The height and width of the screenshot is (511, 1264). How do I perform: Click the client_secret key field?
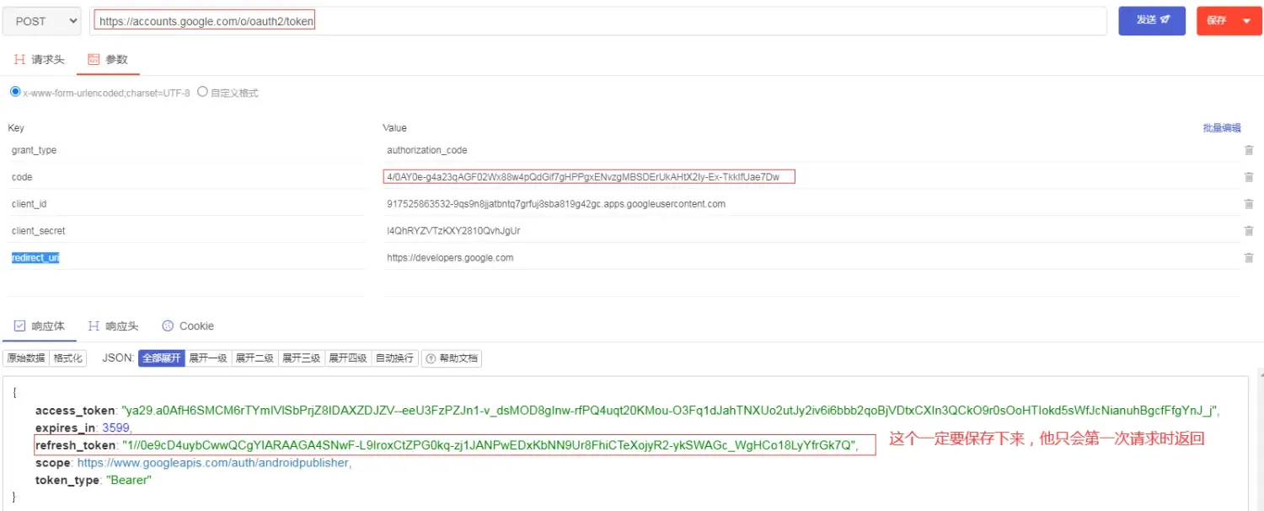(186, 231)
